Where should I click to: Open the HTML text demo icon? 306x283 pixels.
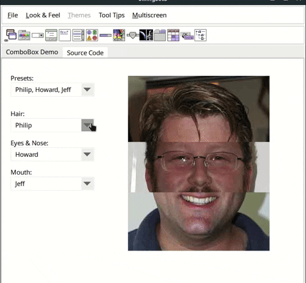click(65, 35)
